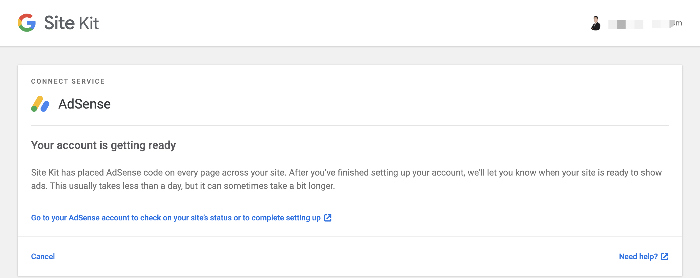The image size is (700, 278).
Task: Click external-link icon beside AdSense account link
Action: click(328, 218)
